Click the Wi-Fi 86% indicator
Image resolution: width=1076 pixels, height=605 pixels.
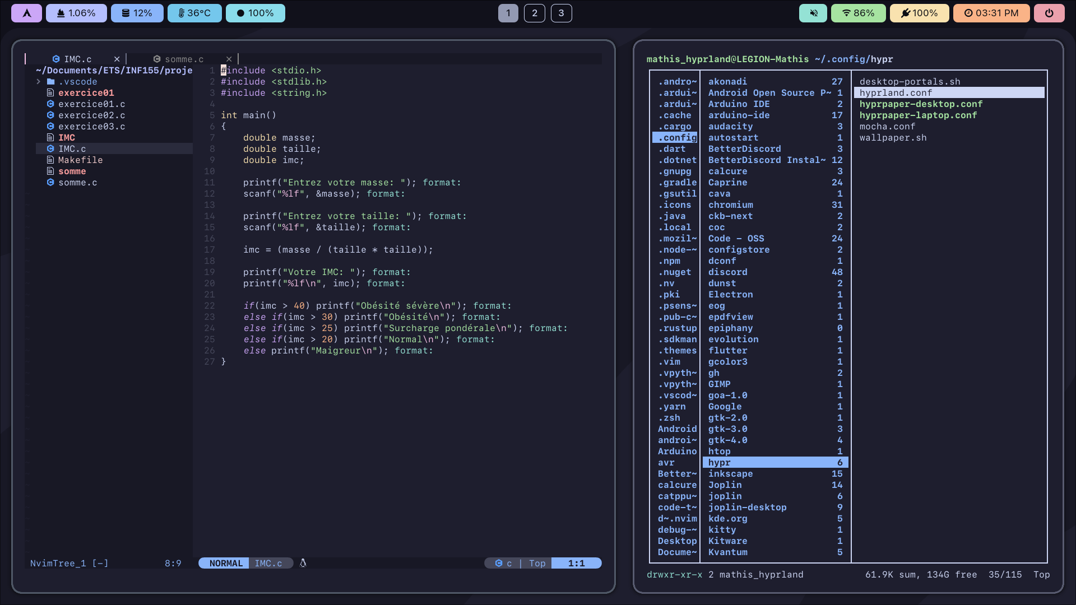tap(858, 13)
